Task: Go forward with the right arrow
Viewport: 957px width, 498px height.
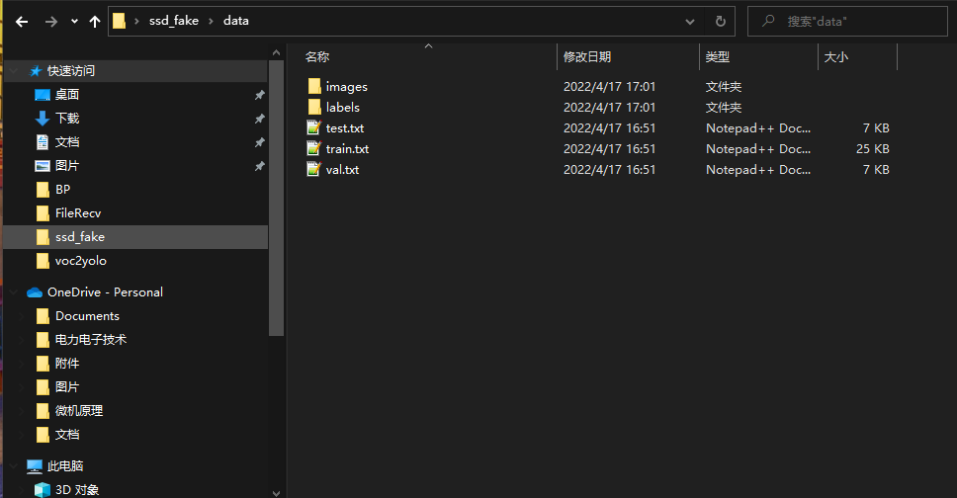Action: 51,22
